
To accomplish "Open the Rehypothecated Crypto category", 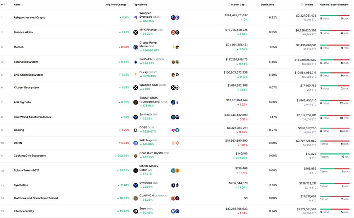I will pos(29,18).
